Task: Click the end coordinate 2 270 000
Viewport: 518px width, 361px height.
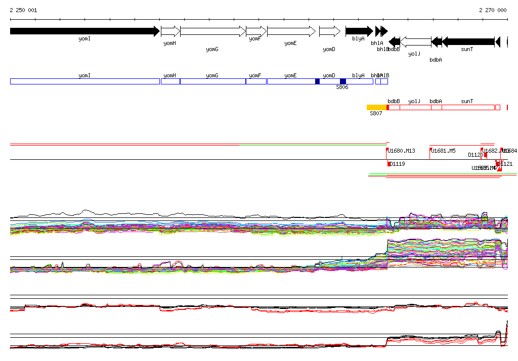Action: coord(493,10)
